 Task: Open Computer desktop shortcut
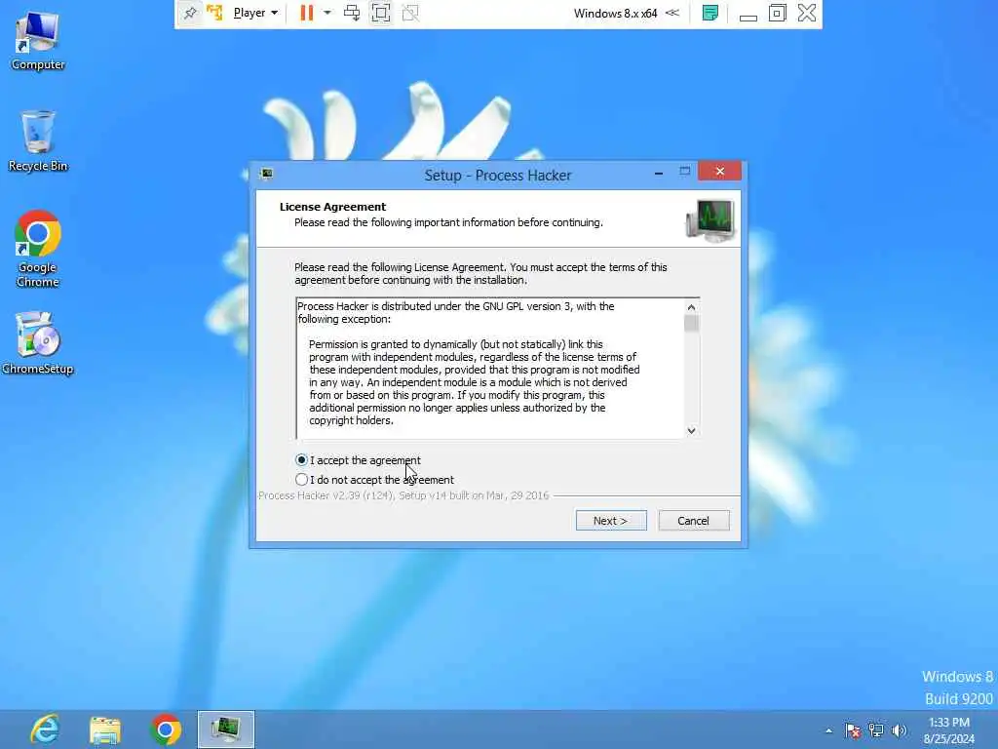pos(38,41)
